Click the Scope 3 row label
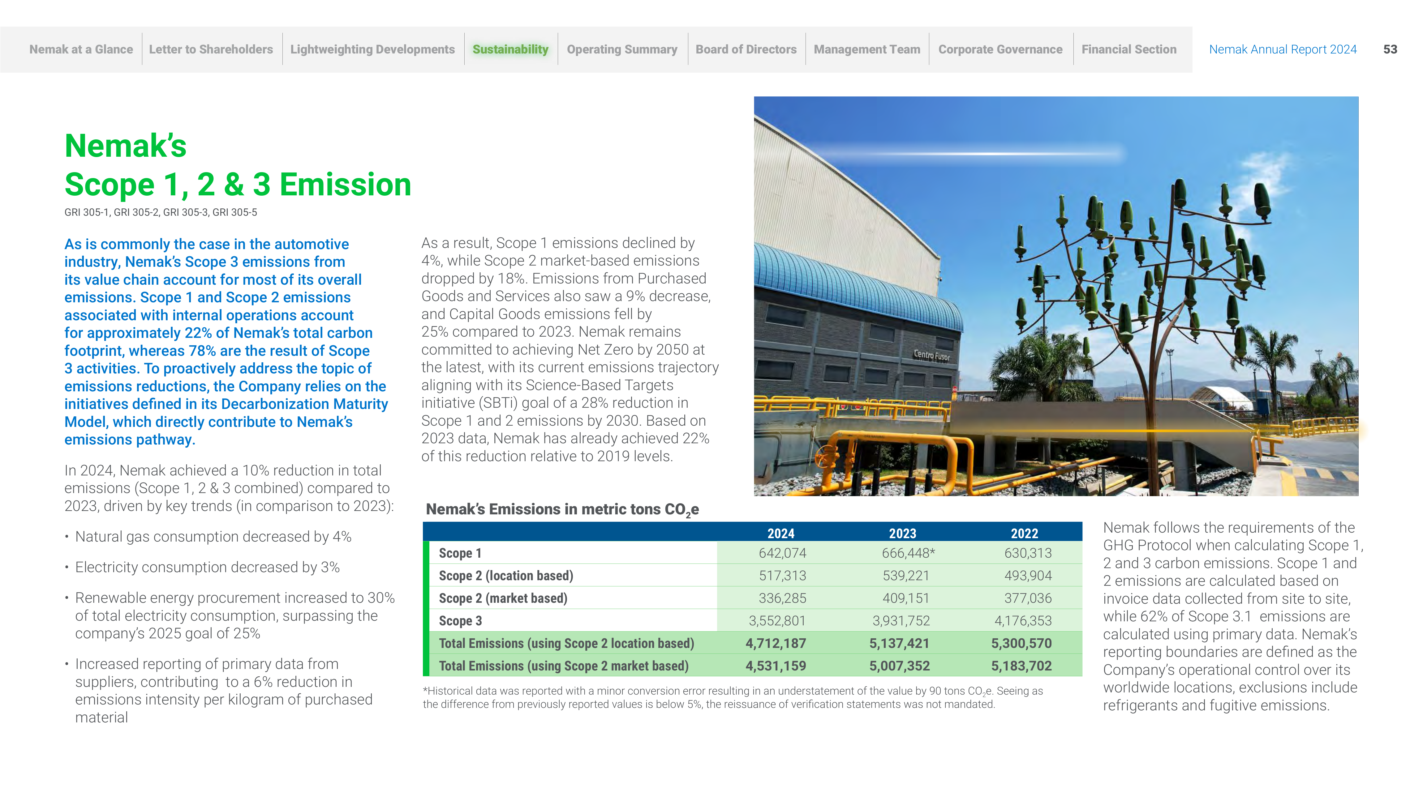 (x=461, y=621)
